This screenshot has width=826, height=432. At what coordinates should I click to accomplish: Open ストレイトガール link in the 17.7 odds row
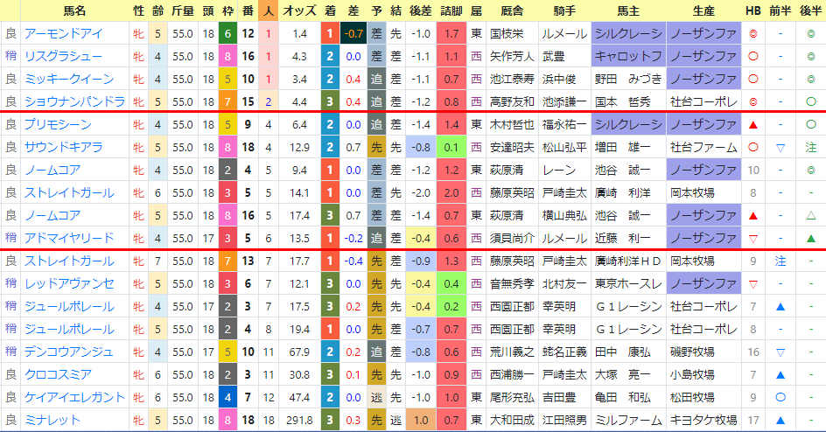69,261
